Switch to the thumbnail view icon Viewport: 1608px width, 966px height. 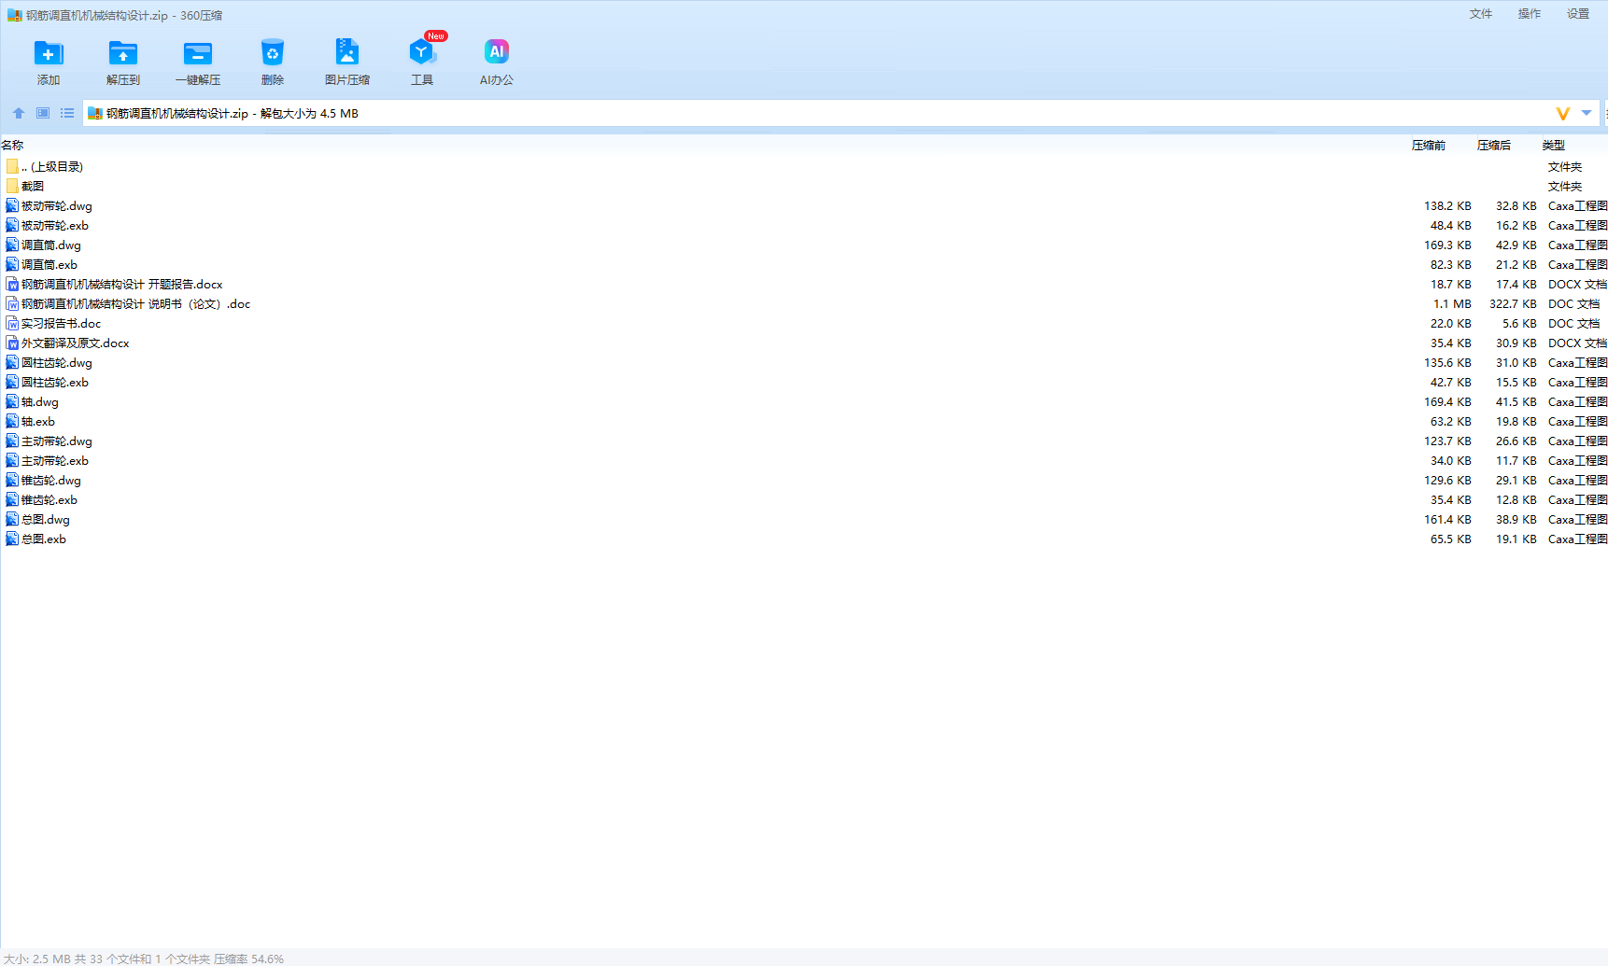43,113
